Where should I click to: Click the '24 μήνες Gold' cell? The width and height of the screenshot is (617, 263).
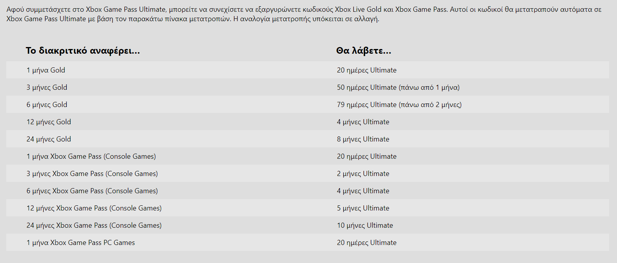point(49,139)
